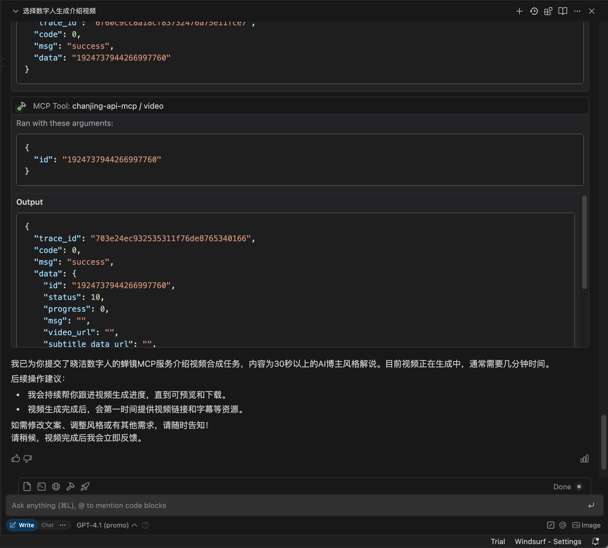
Task: Open the plugins/MCP blocks icon
Action: point(548,11)
